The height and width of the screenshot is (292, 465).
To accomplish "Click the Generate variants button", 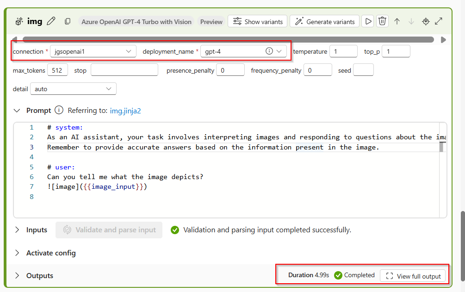I will [324, 21].
